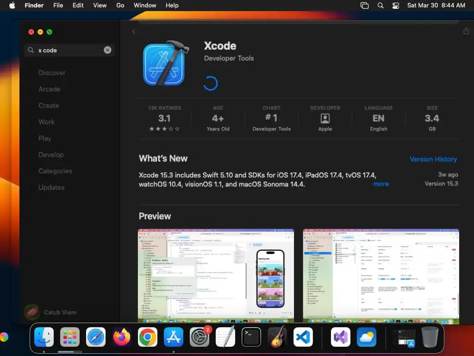Open Version History link
The width and height of the screenshot is (474, 356).
click(x=433, y=159)
